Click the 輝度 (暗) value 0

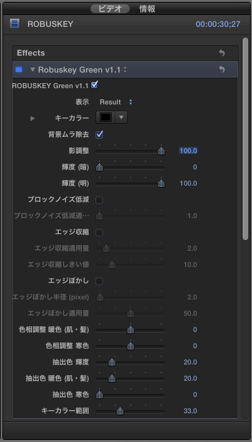tap(195, 167)
